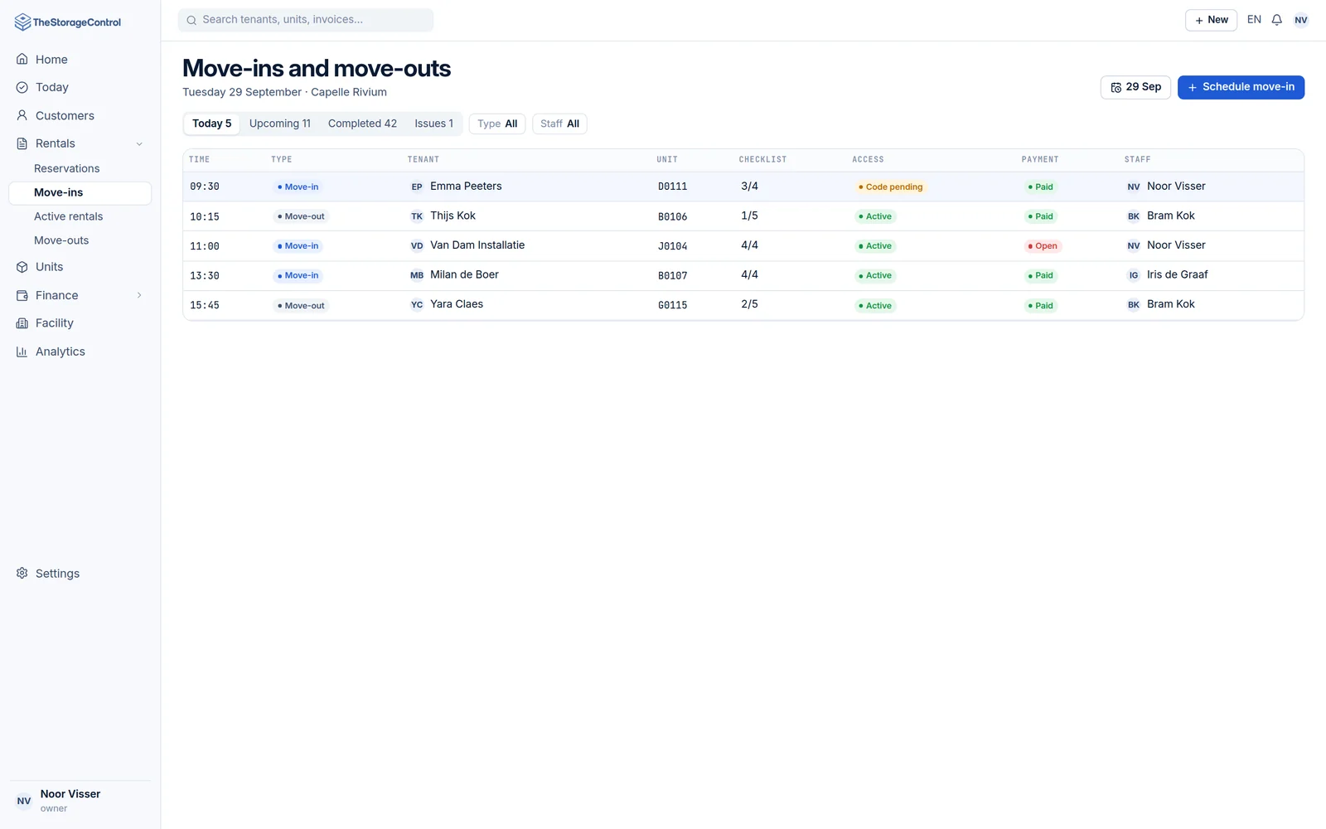Expand the Finance sidebar section
The image size is (1326, 829).
139,295
